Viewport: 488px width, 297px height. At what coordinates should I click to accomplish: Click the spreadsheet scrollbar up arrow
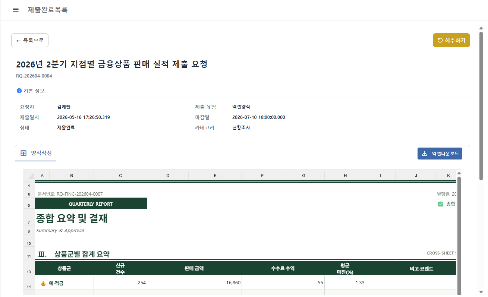click(459, 173)
